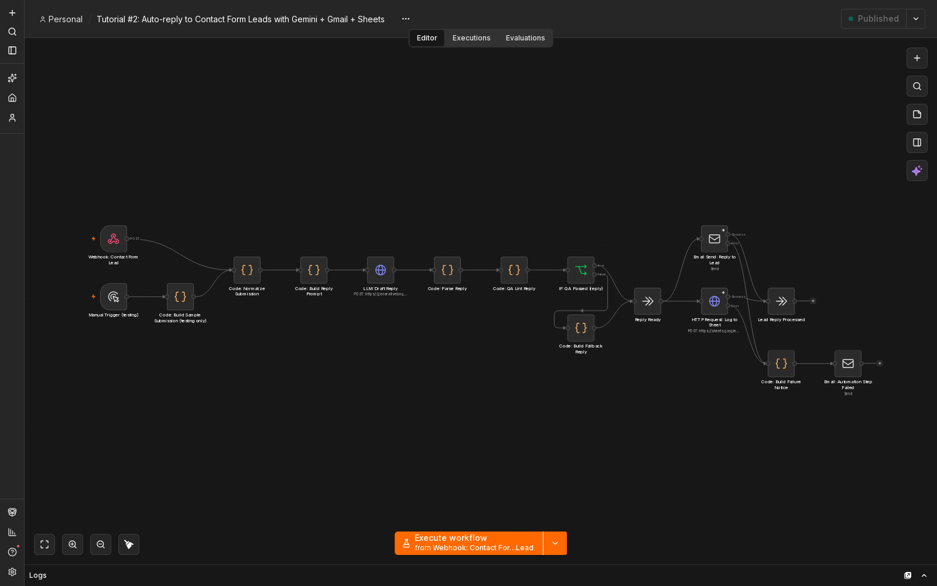Viewport: 937px width, 586px height.
Task: Open the AI assistant sparkle button
Action: coord(917,171)
